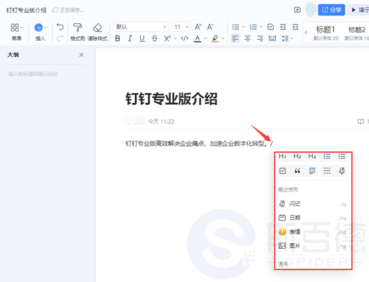Insert H1 heading from slash popup
The height and width of the screenshot is (282, 369).
[x=282, y=156]
